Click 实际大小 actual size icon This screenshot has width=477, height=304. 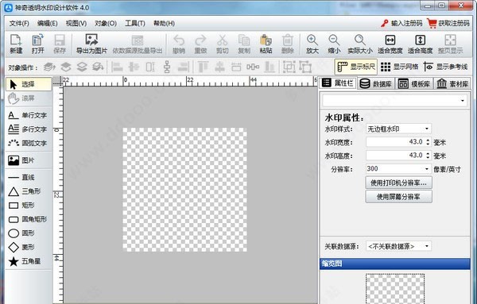coord(360,44)
